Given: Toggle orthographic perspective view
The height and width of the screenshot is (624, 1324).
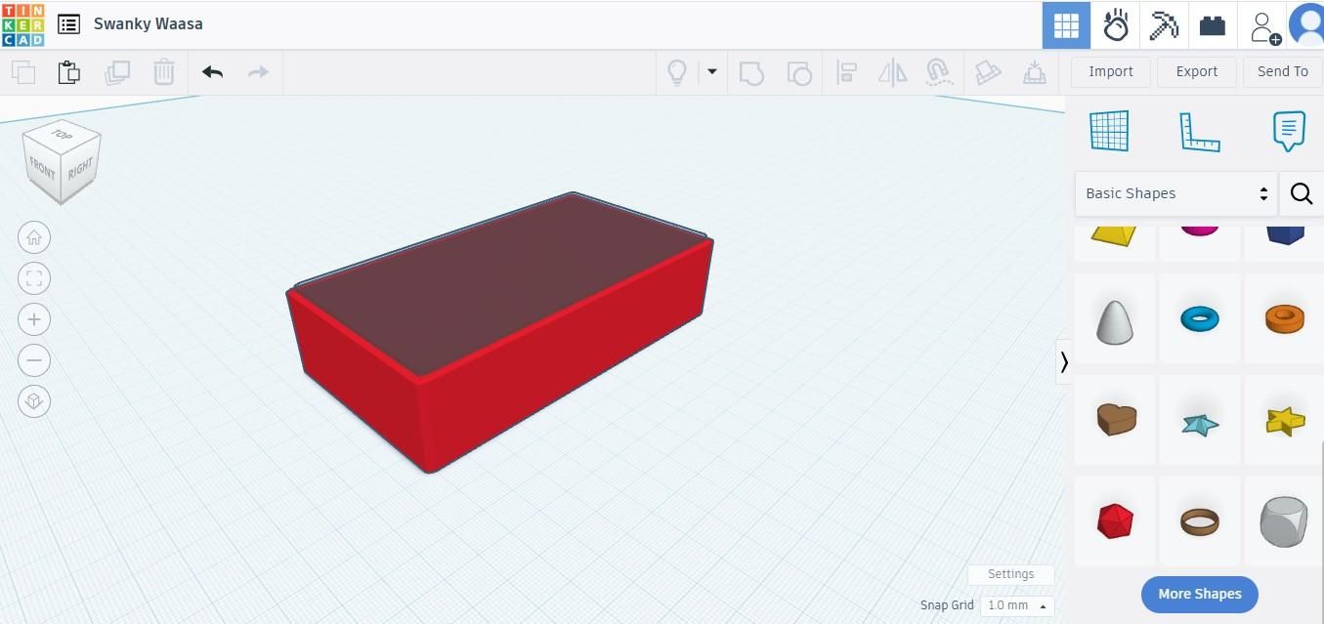Looking at the screenshot, I should [x=34, y=401].
